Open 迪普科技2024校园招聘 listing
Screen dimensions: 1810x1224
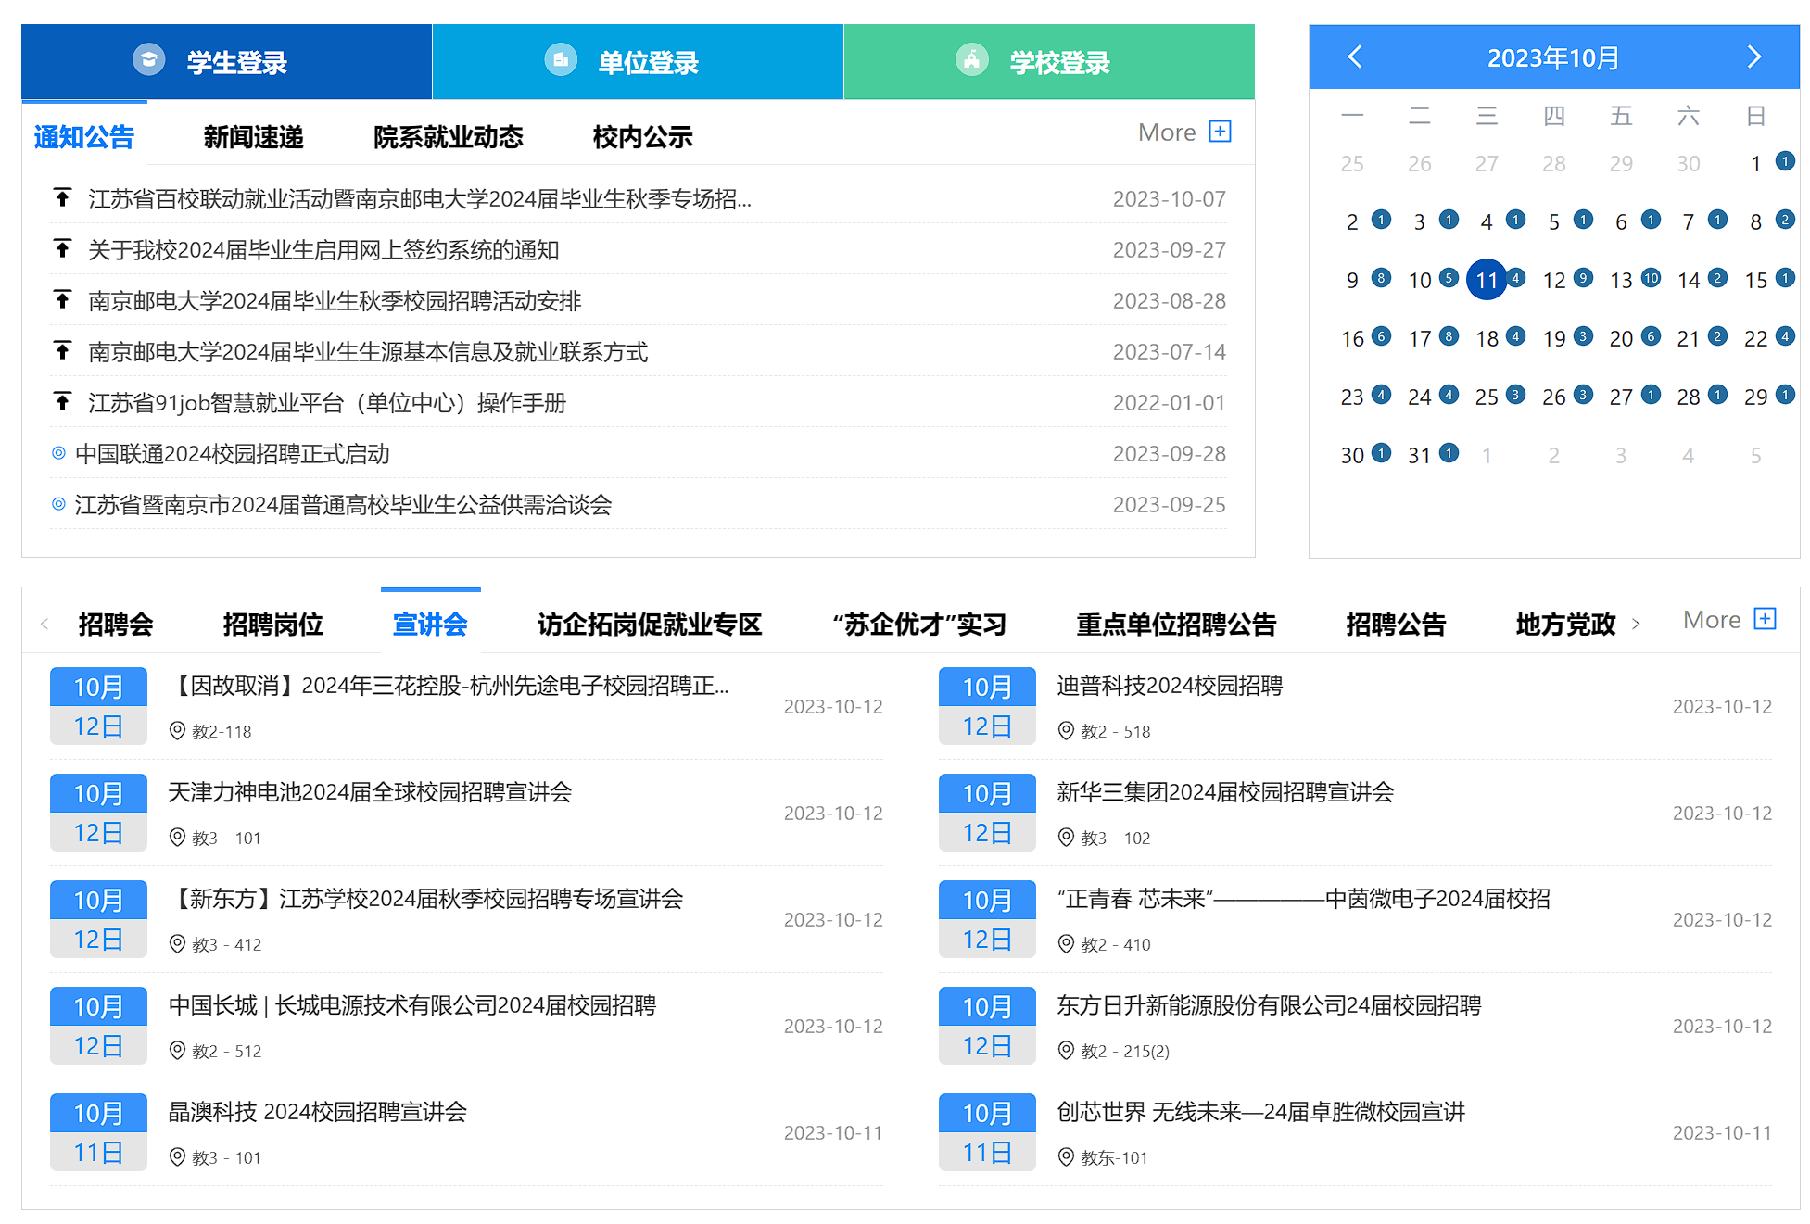click(x=1169, y=686)
